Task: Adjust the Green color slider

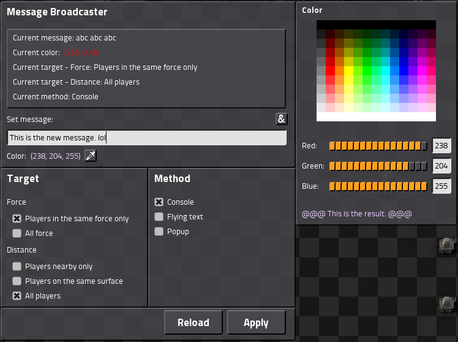Action: [x=378, y=166]
